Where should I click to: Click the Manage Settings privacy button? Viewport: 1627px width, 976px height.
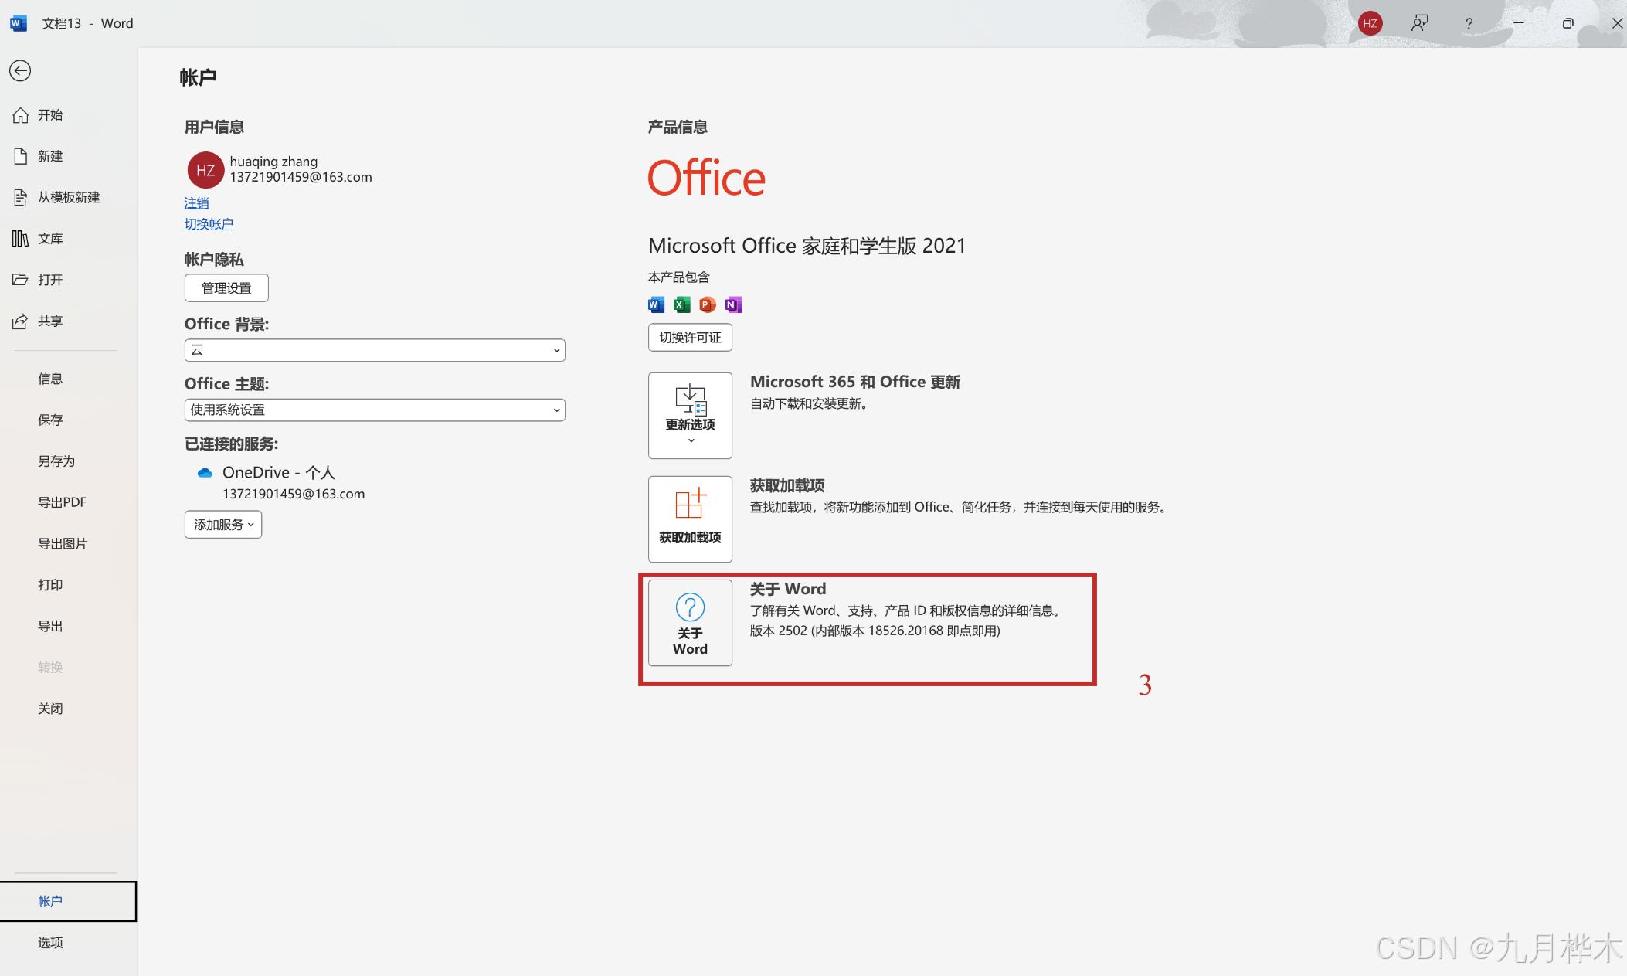coord(226,287)
